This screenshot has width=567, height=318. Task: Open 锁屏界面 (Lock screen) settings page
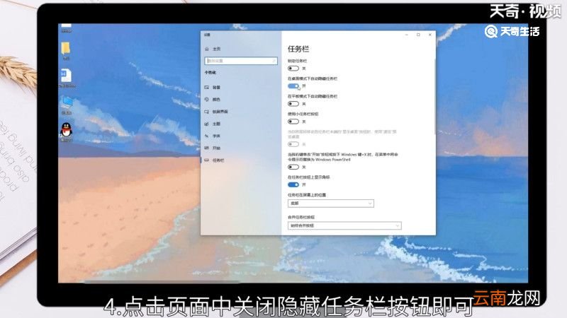pos(216,112)
